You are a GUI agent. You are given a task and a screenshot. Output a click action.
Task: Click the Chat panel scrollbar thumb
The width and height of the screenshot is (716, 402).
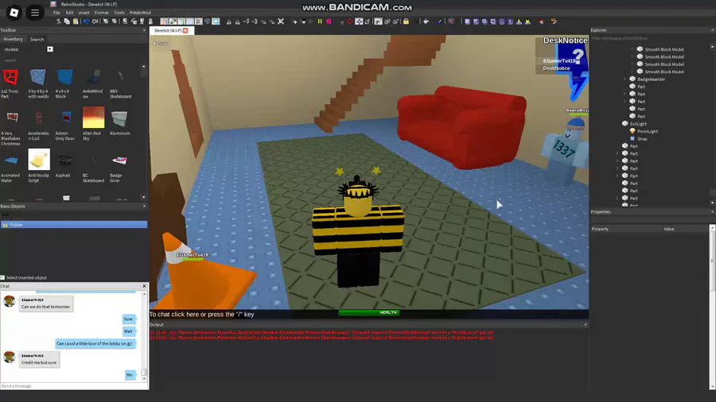pos(144,373)
